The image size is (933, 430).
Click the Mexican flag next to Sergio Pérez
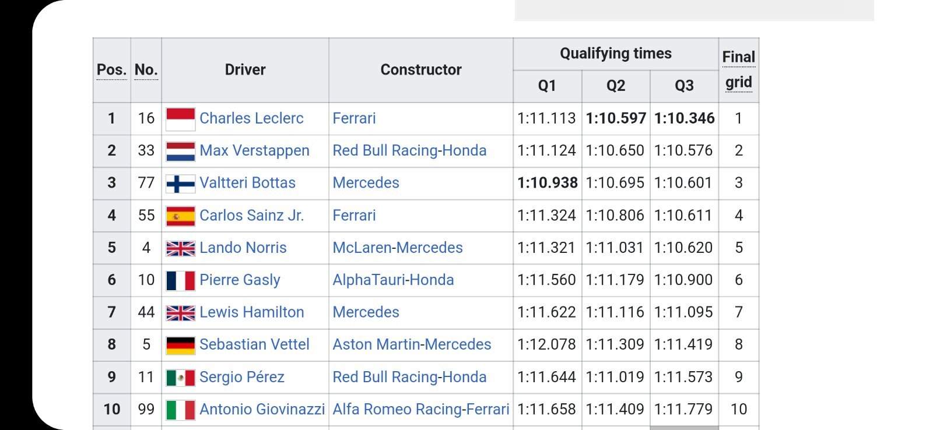(180, 378)
